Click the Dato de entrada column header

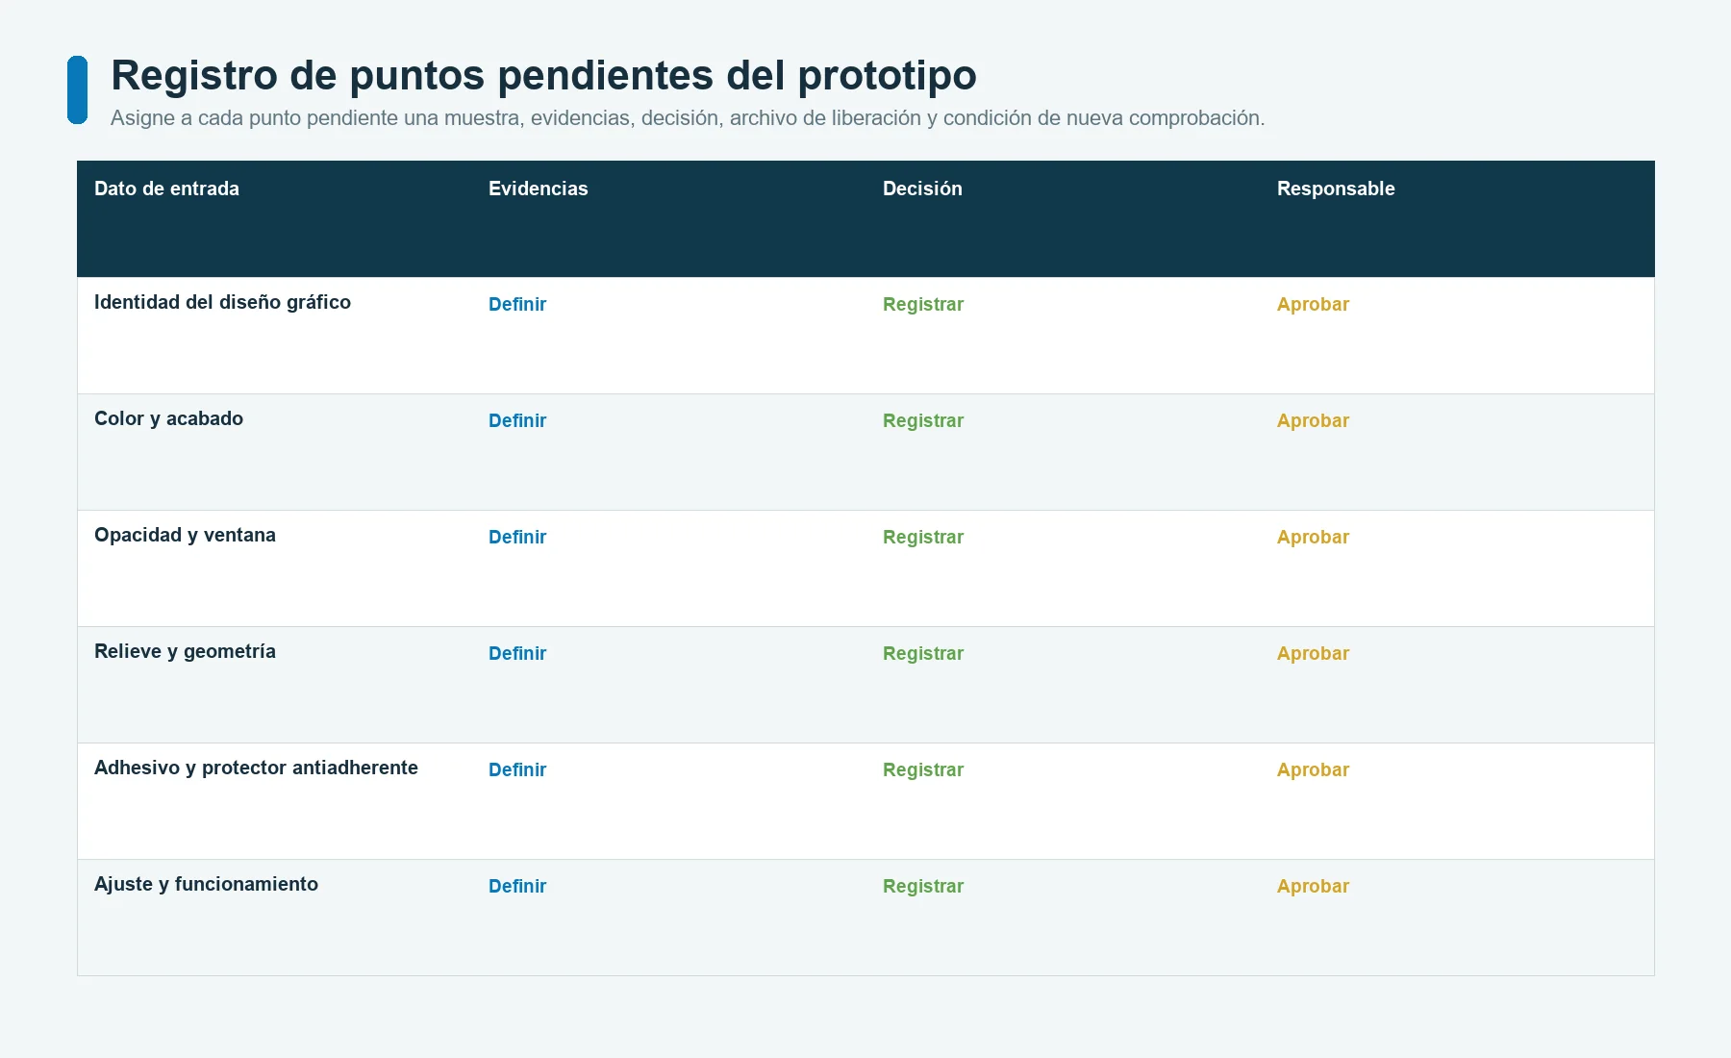166,189
